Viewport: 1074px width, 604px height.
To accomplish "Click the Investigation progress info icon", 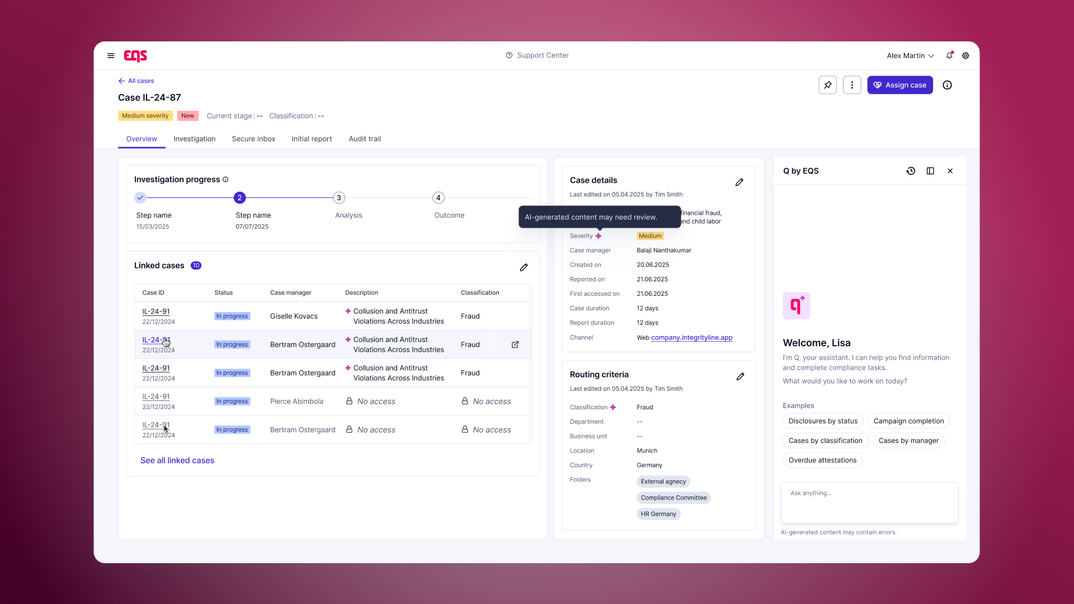I will coord(225,180).
